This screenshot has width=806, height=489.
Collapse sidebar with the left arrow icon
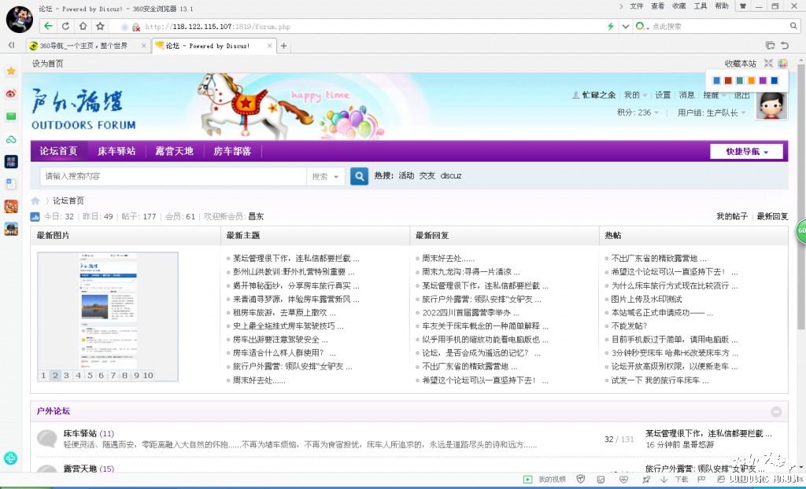tap(11, 45)
